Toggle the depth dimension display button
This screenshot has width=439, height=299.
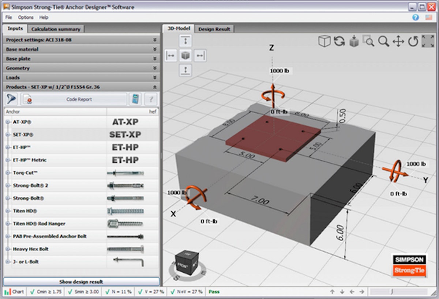(200, 56)
